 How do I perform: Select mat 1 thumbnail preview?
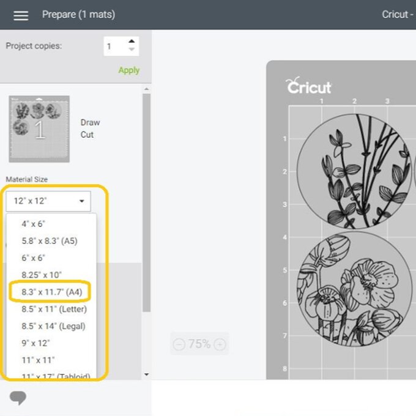tap(39, 128)
